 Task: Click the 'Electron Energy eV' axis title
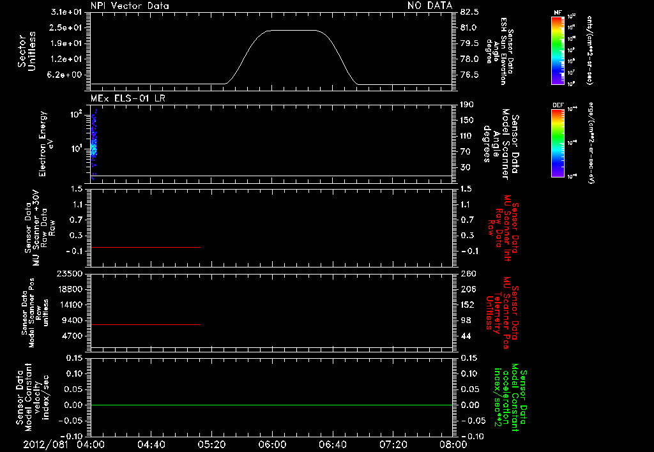[46, 144]
